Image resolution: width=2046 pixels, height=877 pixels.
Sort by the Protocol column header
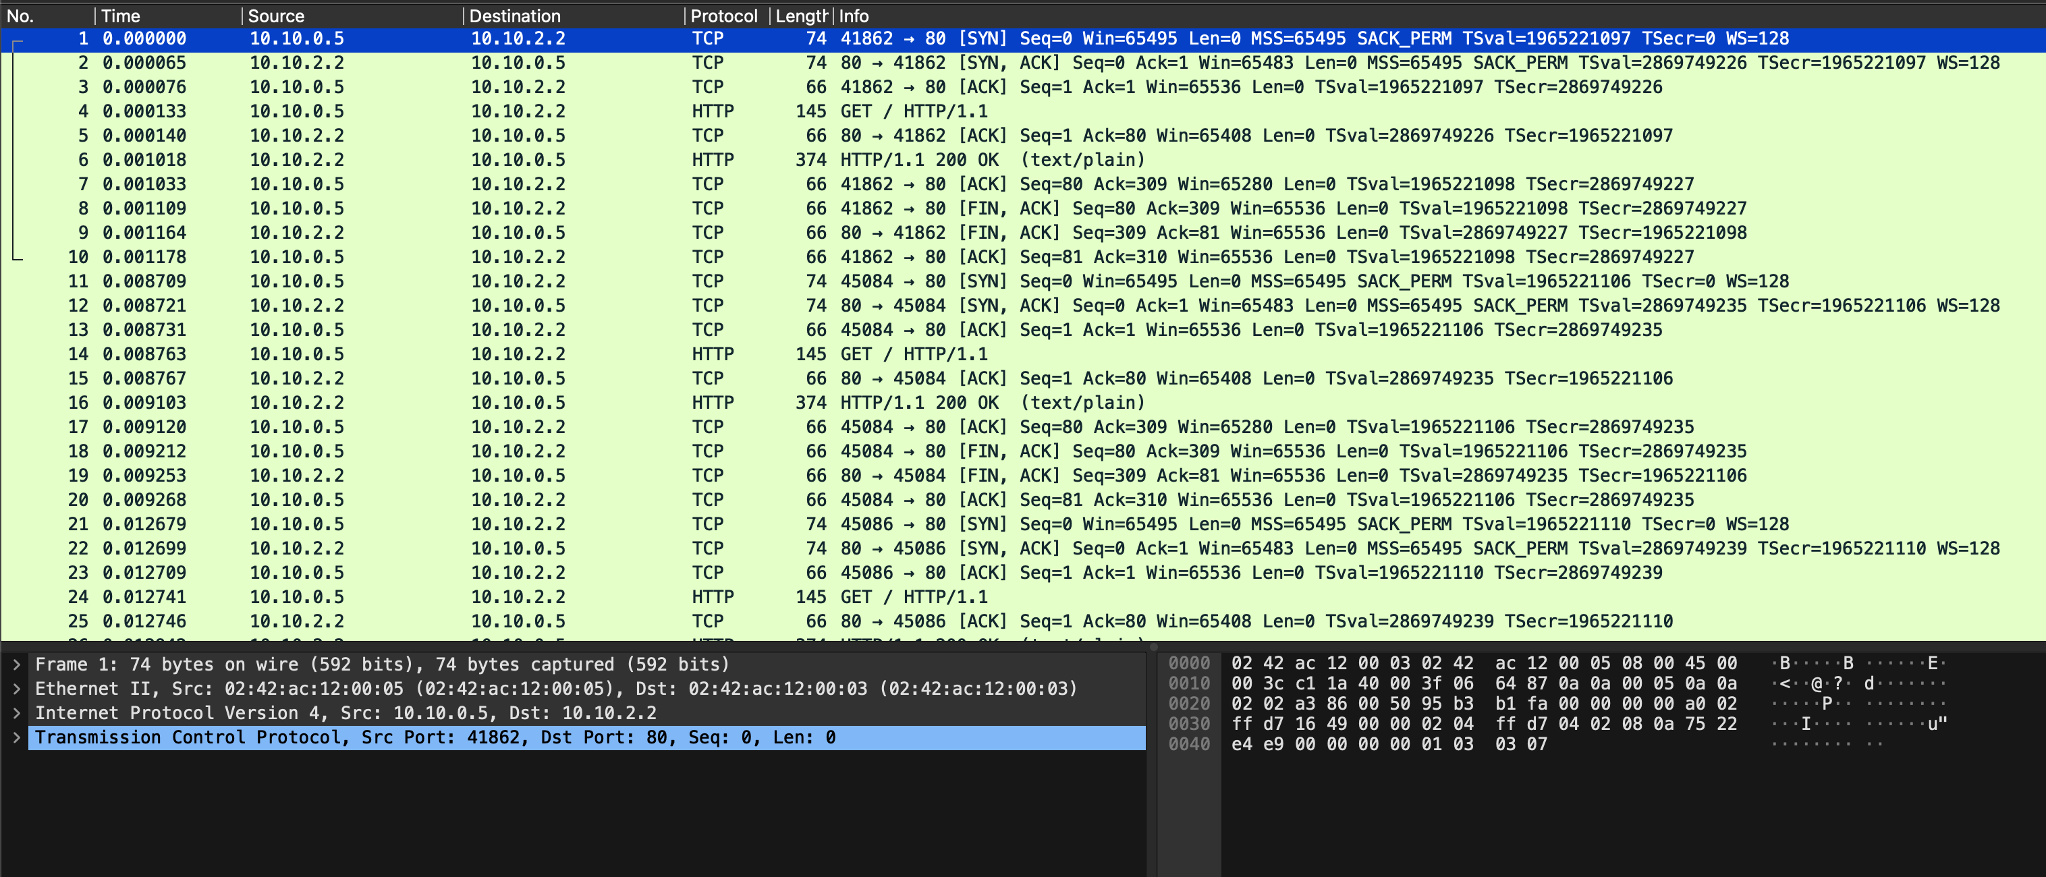point(723,16)
